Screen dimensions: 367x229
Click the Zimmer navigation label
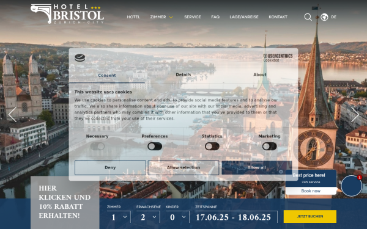click(x=158, y=17)
